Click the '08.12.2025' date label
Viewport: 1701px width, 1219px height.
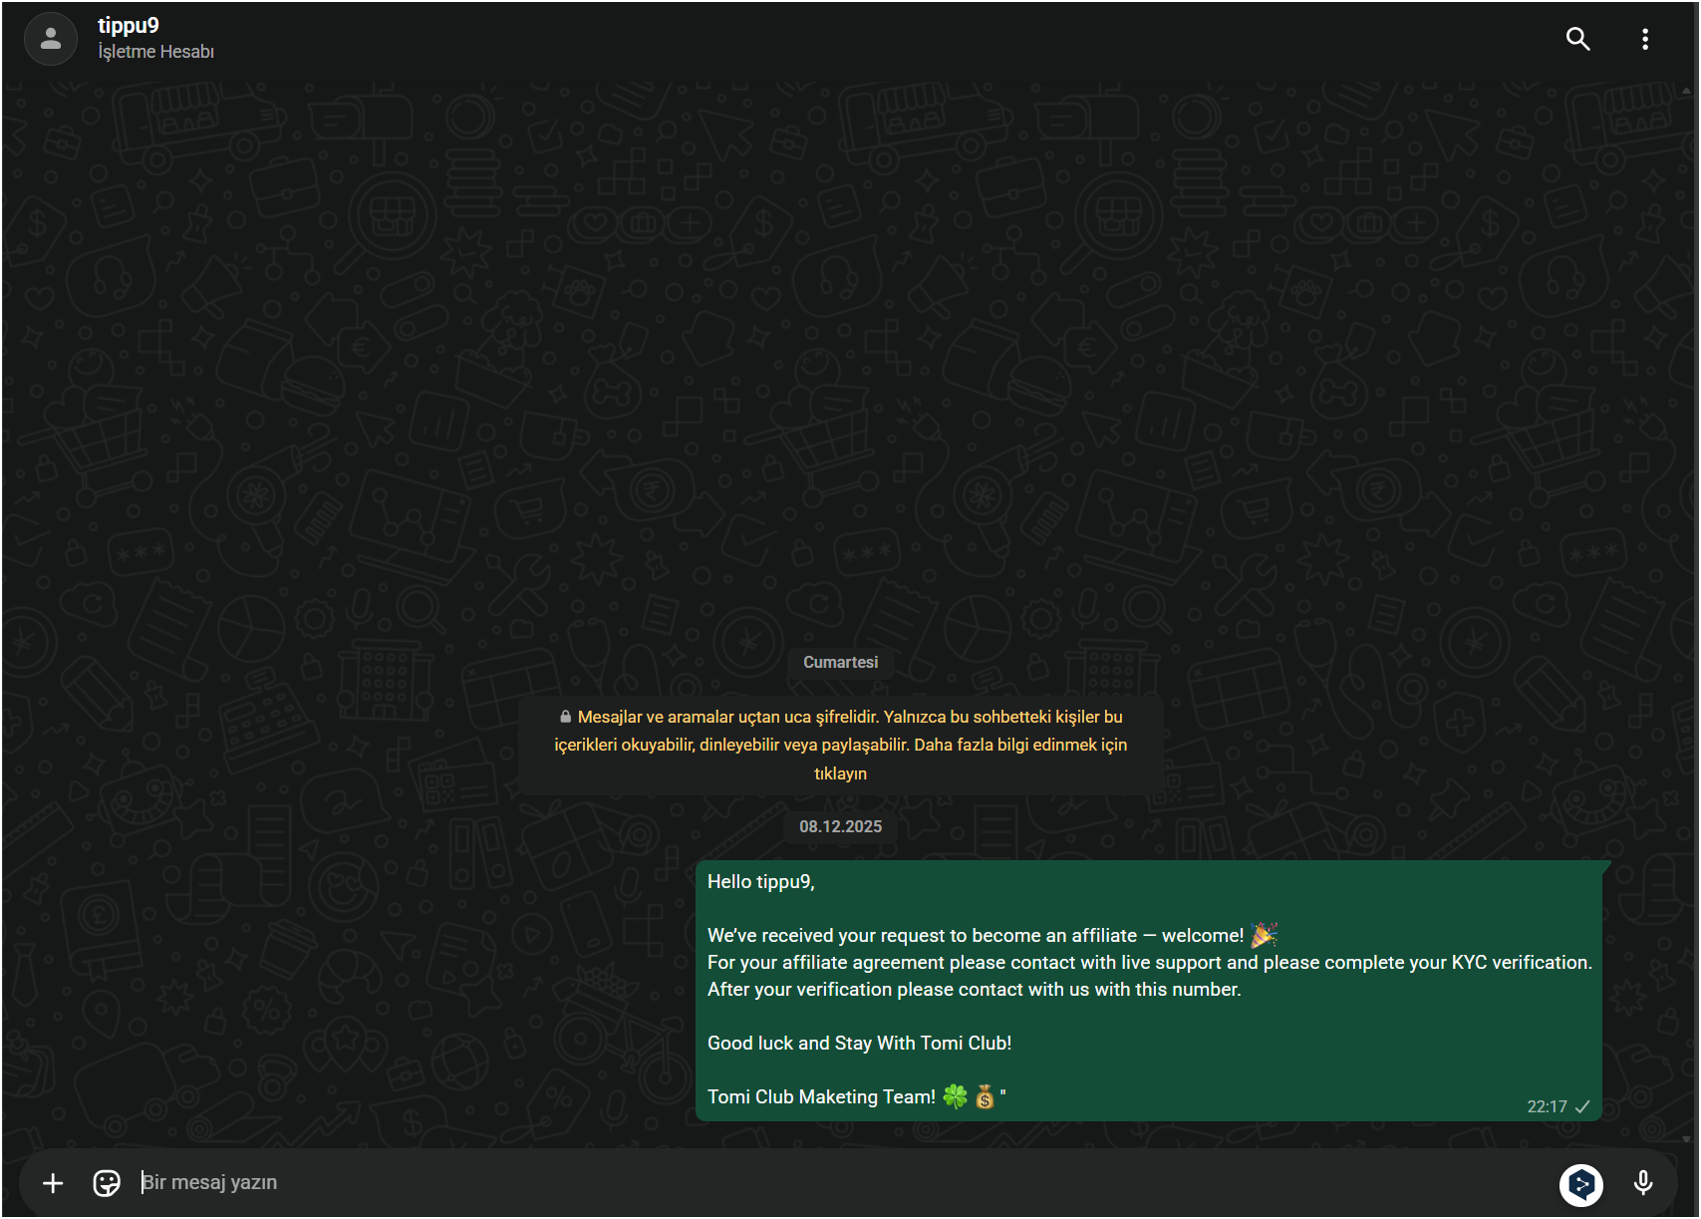click(x=841, y=826)
